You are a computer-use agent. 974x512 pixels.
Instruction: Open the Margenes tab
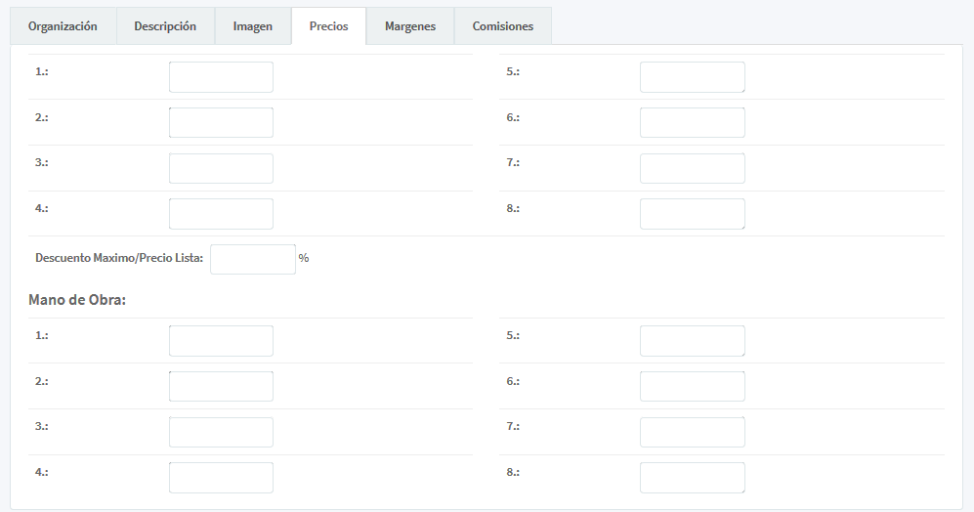pyautogui.click(x=409, y=26)
